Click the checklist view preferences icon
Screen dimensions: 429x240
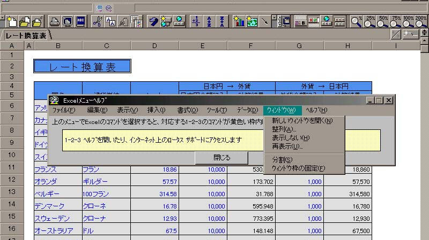coord(285,21)
